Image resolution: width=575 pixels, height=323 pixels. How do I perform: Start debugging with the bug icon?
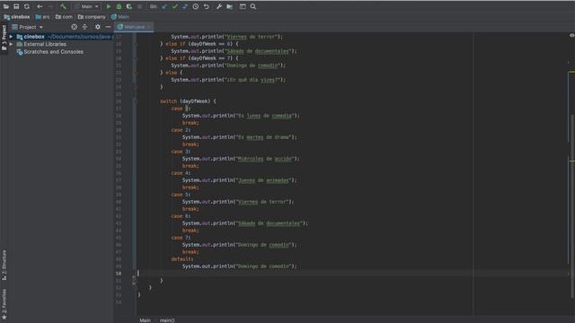click(x=119, y=6)
